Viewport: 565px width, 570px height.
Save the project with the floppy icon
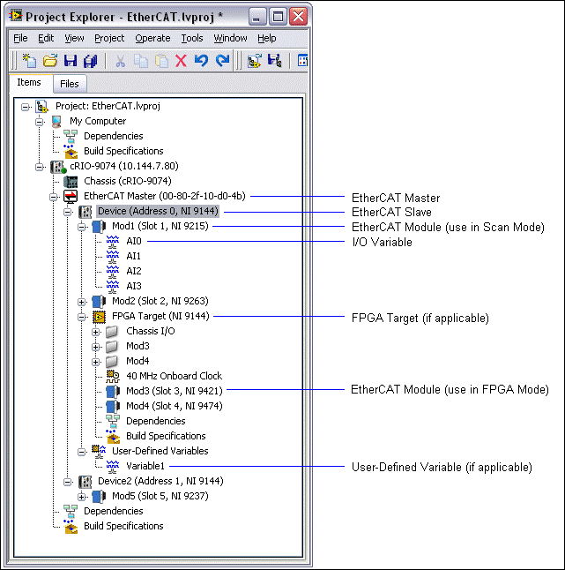71,60
